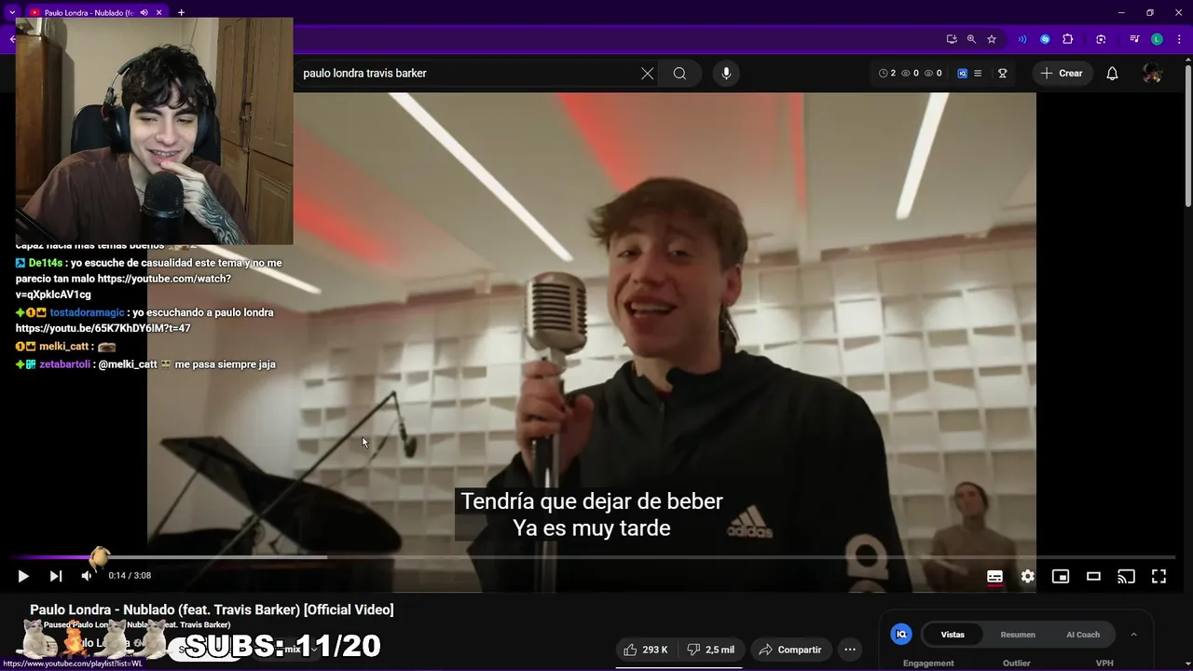
Task: Toggle subtitles in the video player
Action: tap(994, 576)
